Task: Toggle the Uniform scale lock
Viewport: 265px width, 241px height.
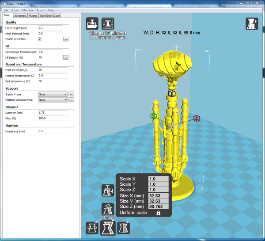Action: (x=158, y=213)
